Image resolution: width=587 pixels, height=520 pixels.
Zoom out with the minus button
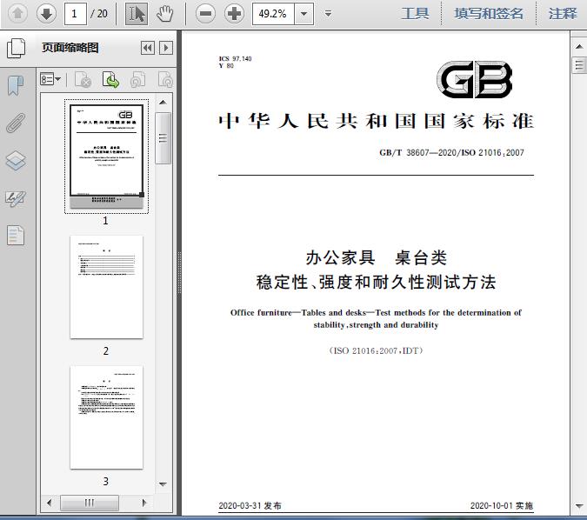click(x=205, y=14)
